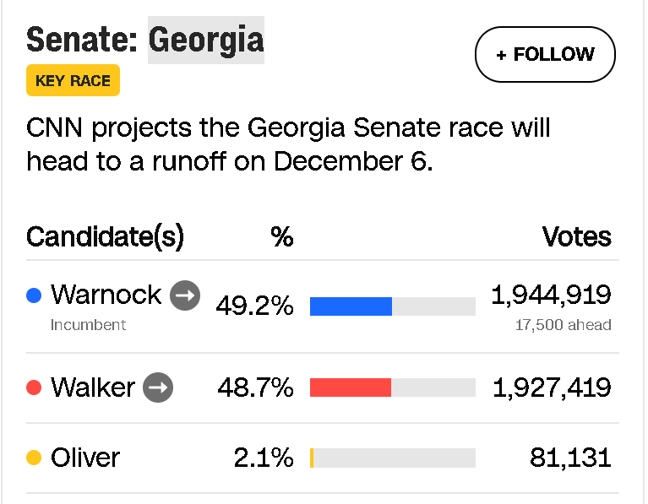Click the KEY RACE badge
Screen dimensions: 648x504
(73, 81)
